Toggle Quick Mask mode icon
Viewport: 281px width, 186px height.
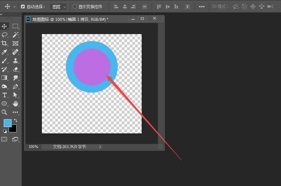point(4,139)
